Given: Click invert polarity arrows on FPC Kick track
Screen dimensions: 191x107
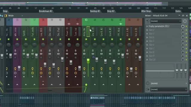Looking at the screenshot, I should [119, 51].
